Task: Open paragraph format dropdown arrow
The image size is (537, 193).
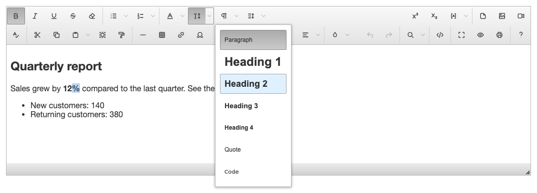Action: coord(236,16)
